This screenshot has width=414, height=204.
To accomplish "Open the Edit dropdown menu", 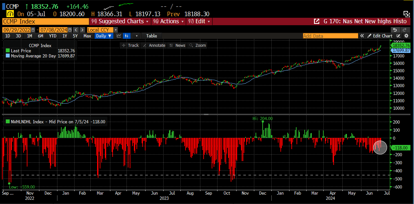I will 199,21.
